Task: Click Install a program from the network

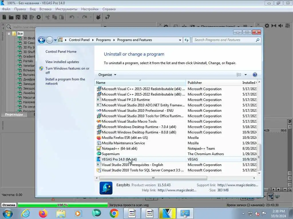Action: [x=65, y=81]
